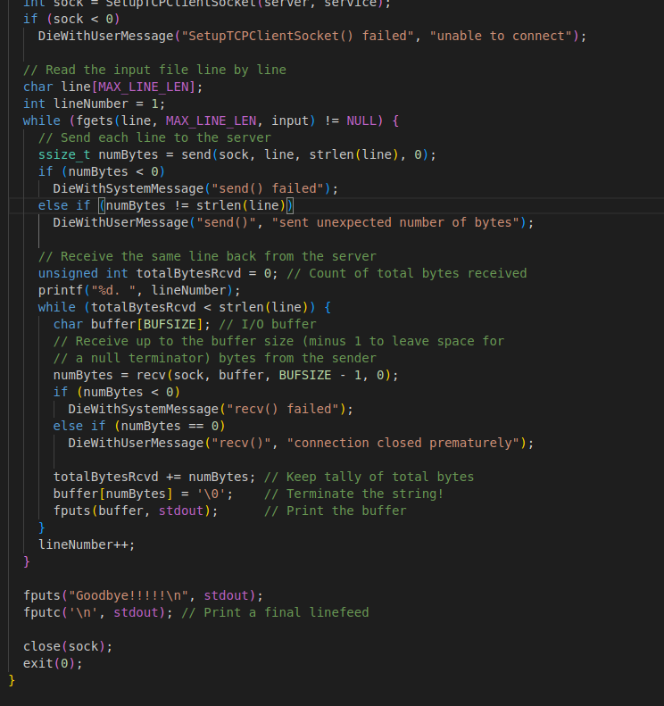Click the fgets call in the while condition
Screen dimensions: 664x706
tap(195, 120)
